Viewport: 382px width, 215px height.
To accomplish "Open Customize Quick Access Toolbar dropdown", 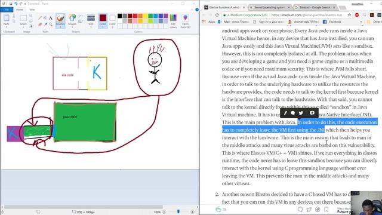I will pos(25,4).
